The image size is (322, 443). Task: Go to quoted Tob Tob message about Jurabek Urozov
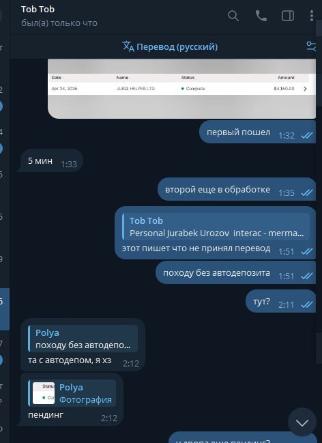pyautogui.click(x=216, y=227)
